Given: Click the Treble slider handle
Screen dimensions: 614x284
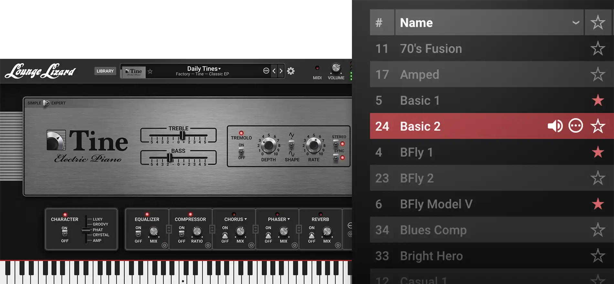Looking at the screenshot, I should 183,135.
